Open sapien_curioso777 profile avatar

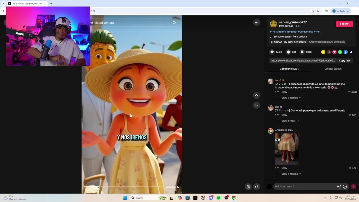click(273, 24)
